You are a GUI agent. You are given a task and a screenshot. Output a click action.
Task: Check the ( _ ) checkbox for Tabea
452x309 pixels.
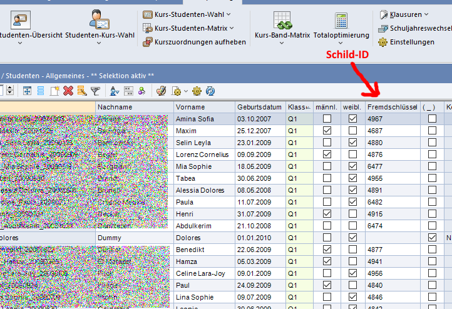pyautogui.click(x=432, y=178)
